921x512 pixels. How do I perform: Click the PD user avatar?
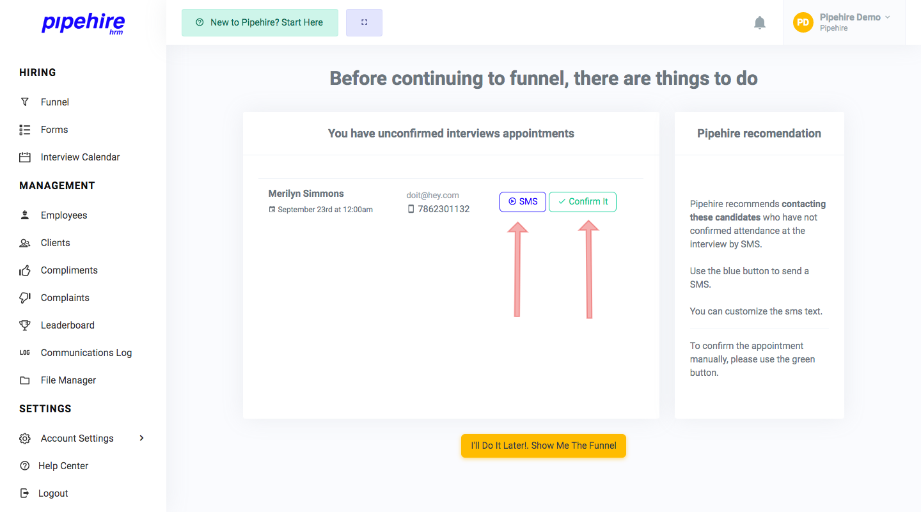tap(803, 22)
